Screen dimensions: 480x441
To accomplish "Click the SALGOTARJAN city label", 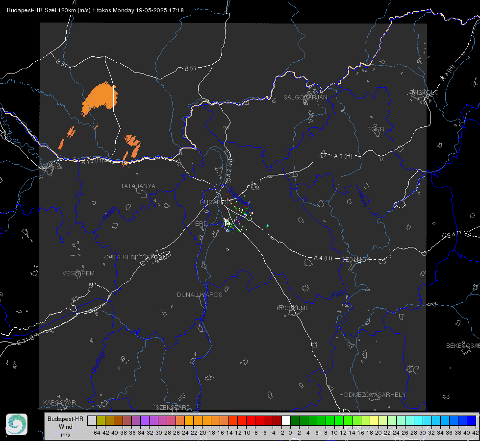I will pyautogui.click(x=305, y=98).
